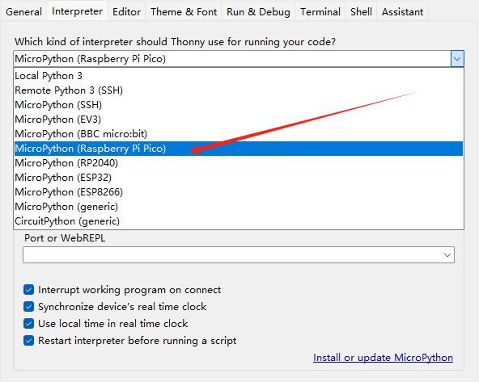Select Local Python 3 from list
479x382 pixels.
point(239,76)
